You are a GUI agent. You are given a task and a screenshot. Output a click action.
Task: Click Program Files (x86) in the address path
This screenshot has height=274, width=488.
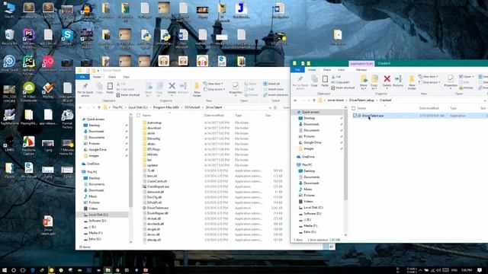point(166,107)
